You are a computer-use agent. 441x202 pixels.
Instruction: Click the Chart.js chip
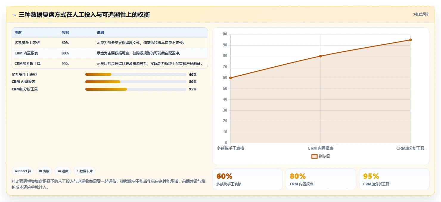23,171
